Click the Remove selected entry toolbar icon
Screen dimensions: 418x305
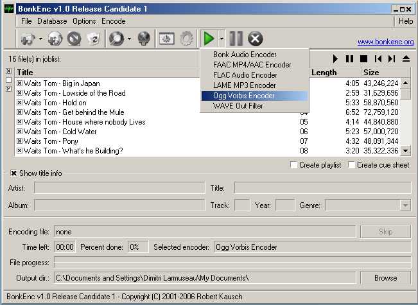click(x=74, y=39)
